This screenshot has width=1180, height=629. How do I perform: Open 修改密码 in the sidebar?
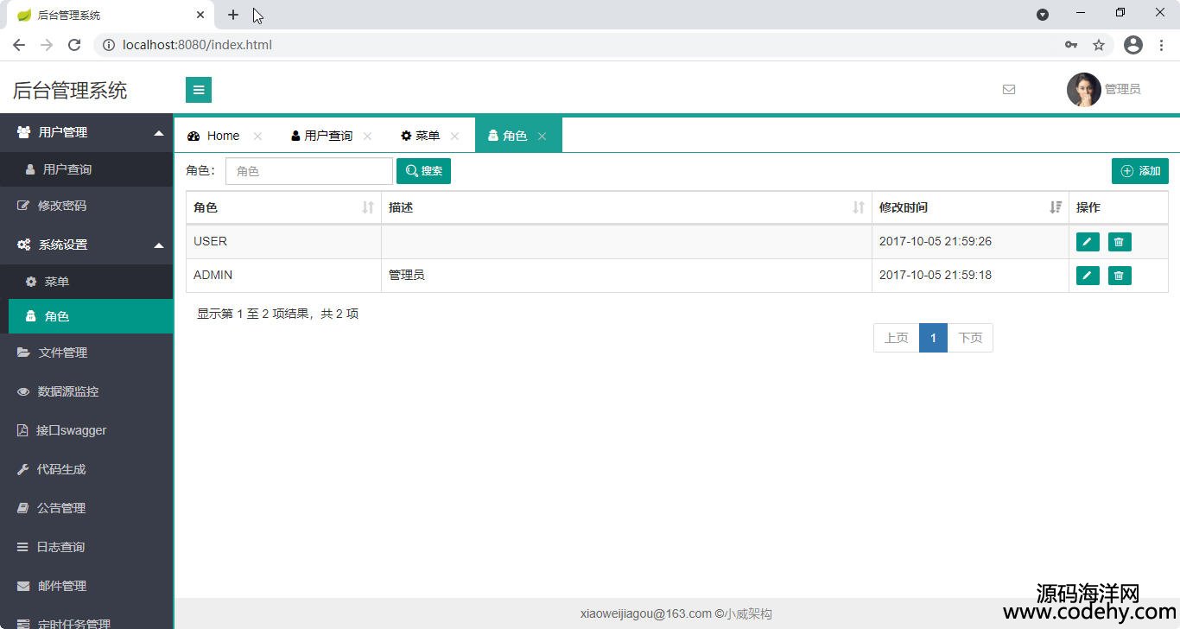click(x=86, y=206)
